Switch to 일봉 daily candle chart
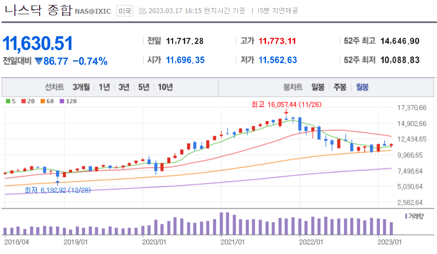This screenshot has width=437, height=254. pyautogui.click(x=318, y=87)
